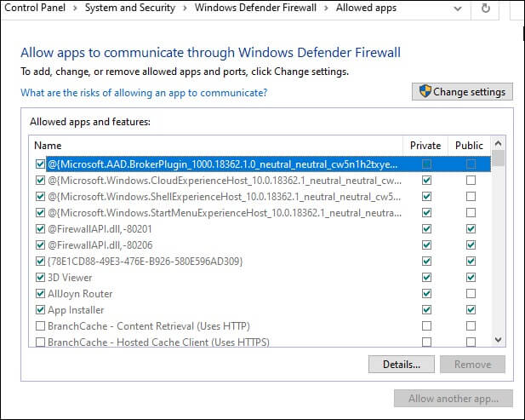Open the risks of allowing an app link
525x420 pixels.
coord(144,93)
